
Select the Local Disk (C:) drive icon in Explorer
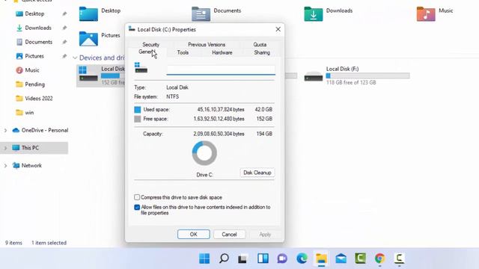coord(88,73)
